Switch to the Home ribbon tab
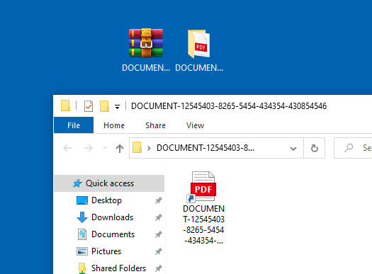Viewport: 372px width, 274px height. pos(114,125)
